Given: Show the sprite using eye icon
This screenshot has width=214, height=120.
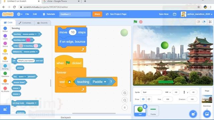Looking at the screenshot, I should coord(143,99).
